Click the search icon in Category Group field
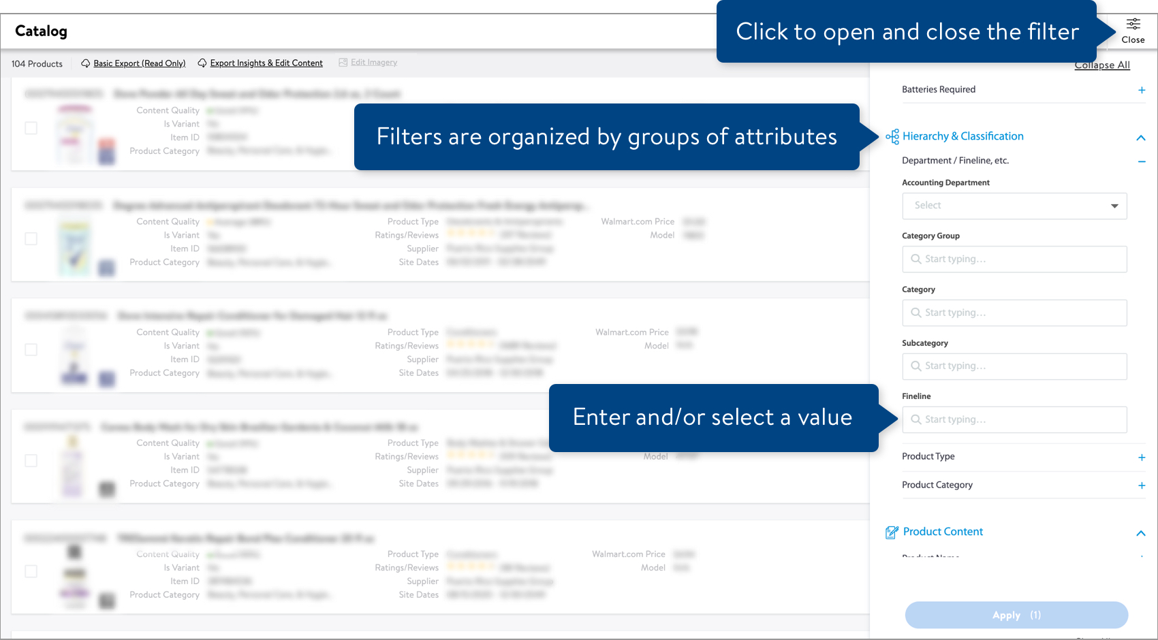Image resolution: width=1158 pixels, height=640 pixels. (x=916, y=259)
